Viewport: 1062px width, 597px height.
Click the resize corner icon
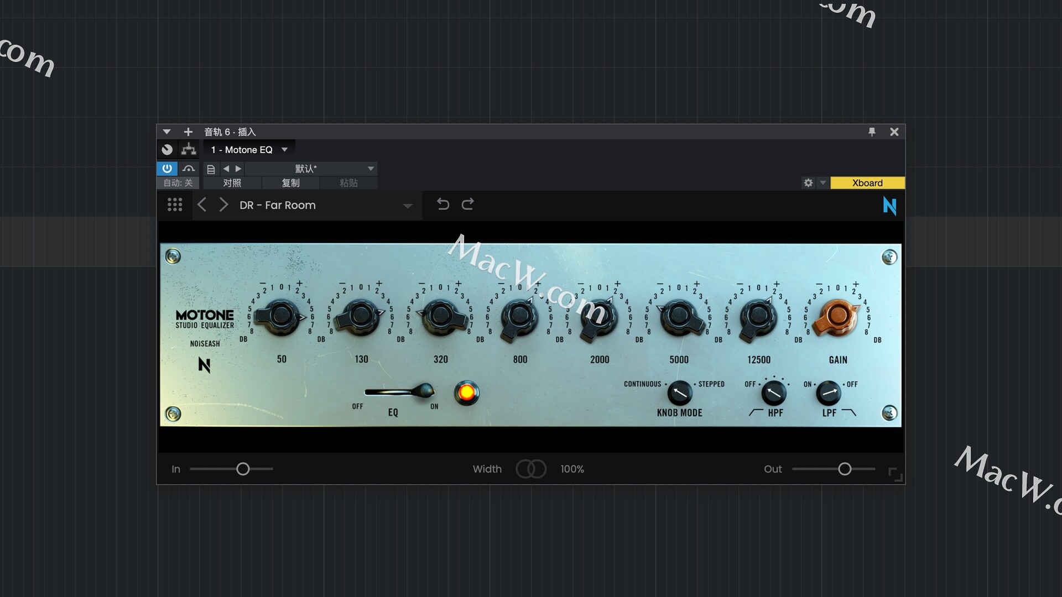pos(895,474)
